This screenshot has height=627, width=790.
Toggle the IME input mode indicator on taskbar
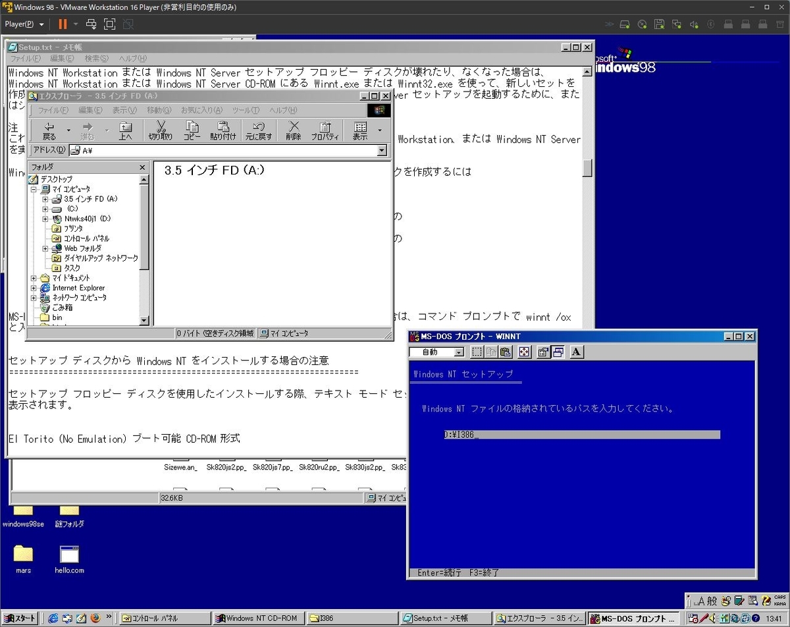pyautogui.click(x=701, y=601)
